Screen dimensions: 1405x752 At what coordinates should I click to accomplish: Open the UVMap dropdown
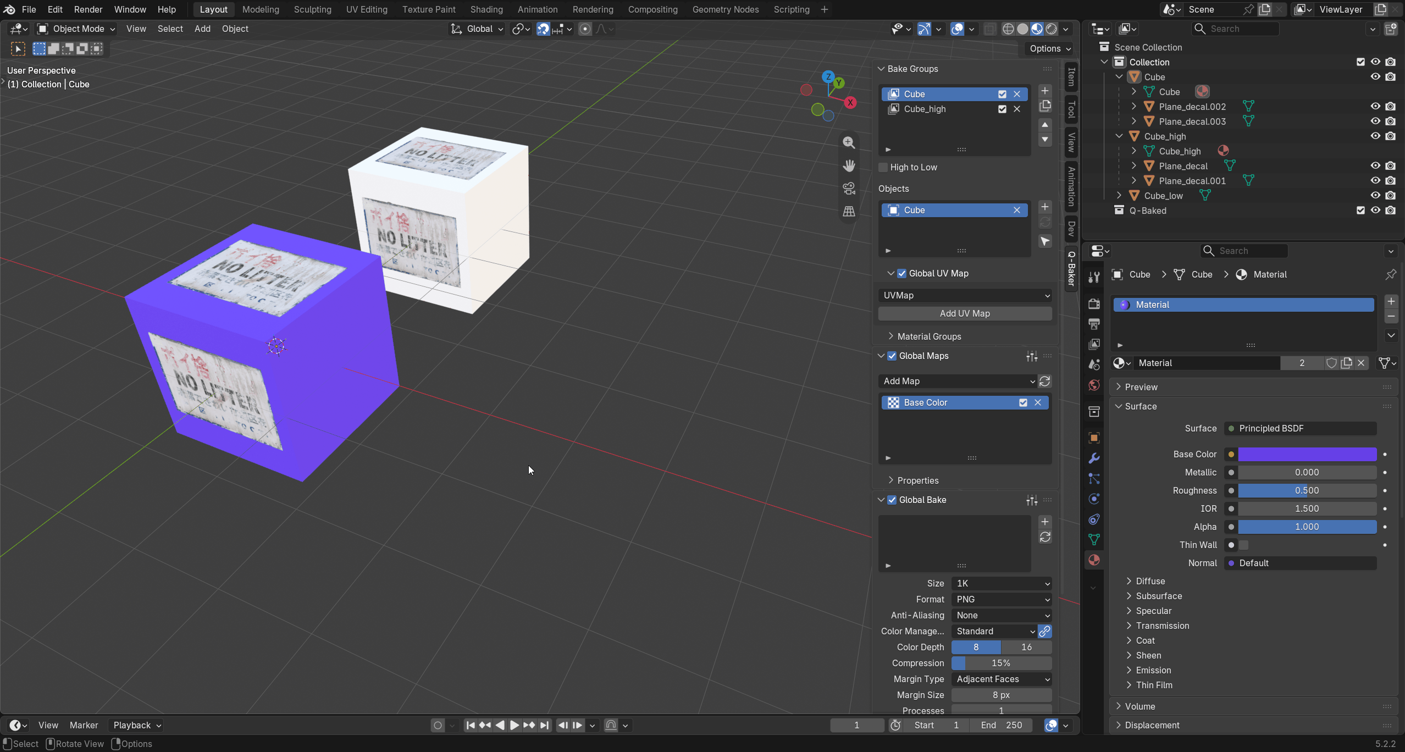[x=965, y=295]
